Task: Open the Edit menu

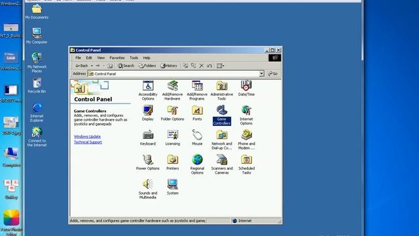Action: pyautogui.click(x=89, y=58)
